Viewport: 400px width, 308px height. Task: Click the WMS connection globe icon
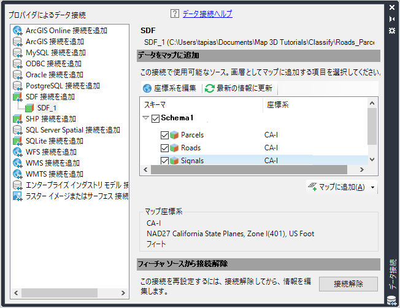tap(18, 163)
